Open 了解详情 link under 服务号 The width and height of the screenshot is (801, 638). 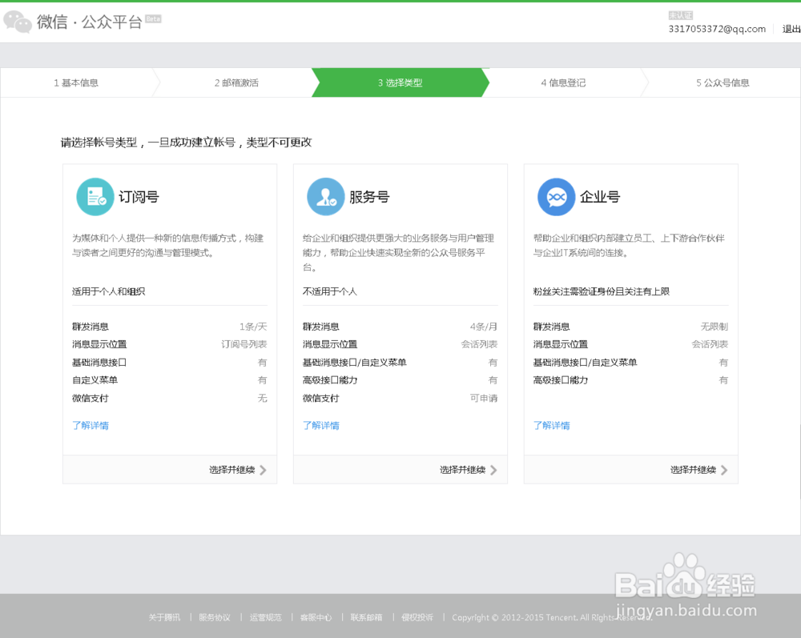tap(321, 426)
